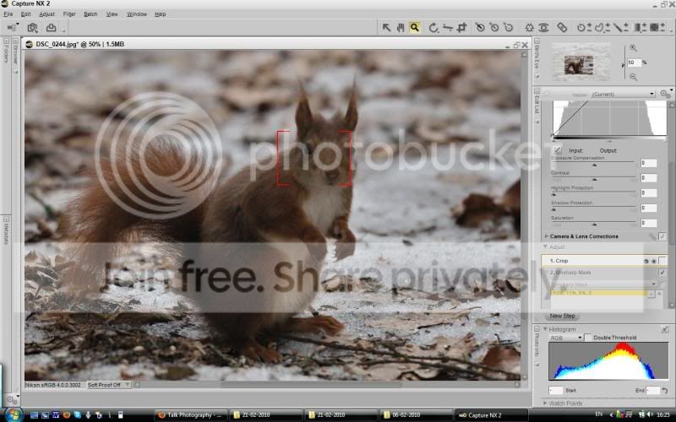Enable the Double Threshold checkbox

pyautogui.click(x=588, y=337)
